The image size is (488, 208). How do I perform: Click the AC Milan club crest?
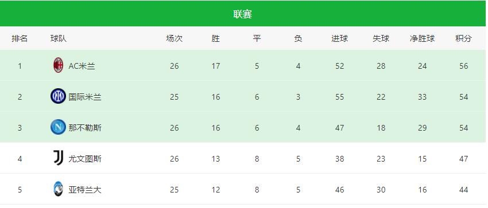coord(58,65)
